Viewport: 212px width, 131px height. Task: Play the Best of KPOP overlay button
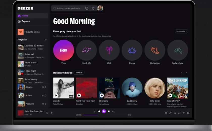(x=170, y=96)
